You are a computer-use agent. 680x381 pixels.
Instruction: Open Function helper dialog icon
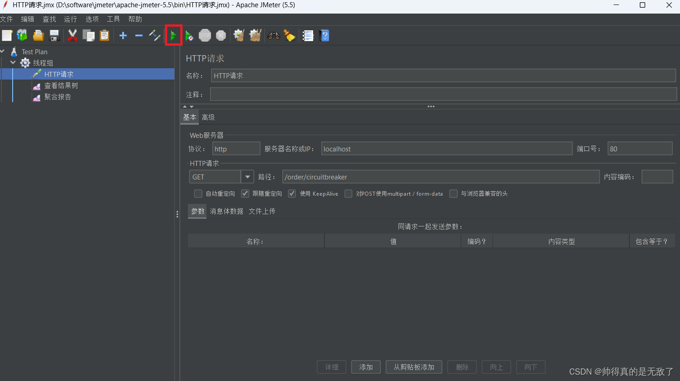[x=308, y=35]
